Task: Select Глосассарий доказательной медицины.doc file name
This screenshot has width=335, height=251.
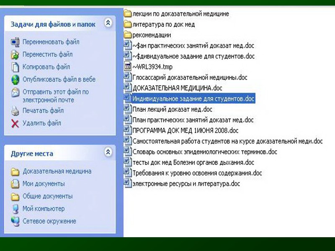Action: click(190, 77)
